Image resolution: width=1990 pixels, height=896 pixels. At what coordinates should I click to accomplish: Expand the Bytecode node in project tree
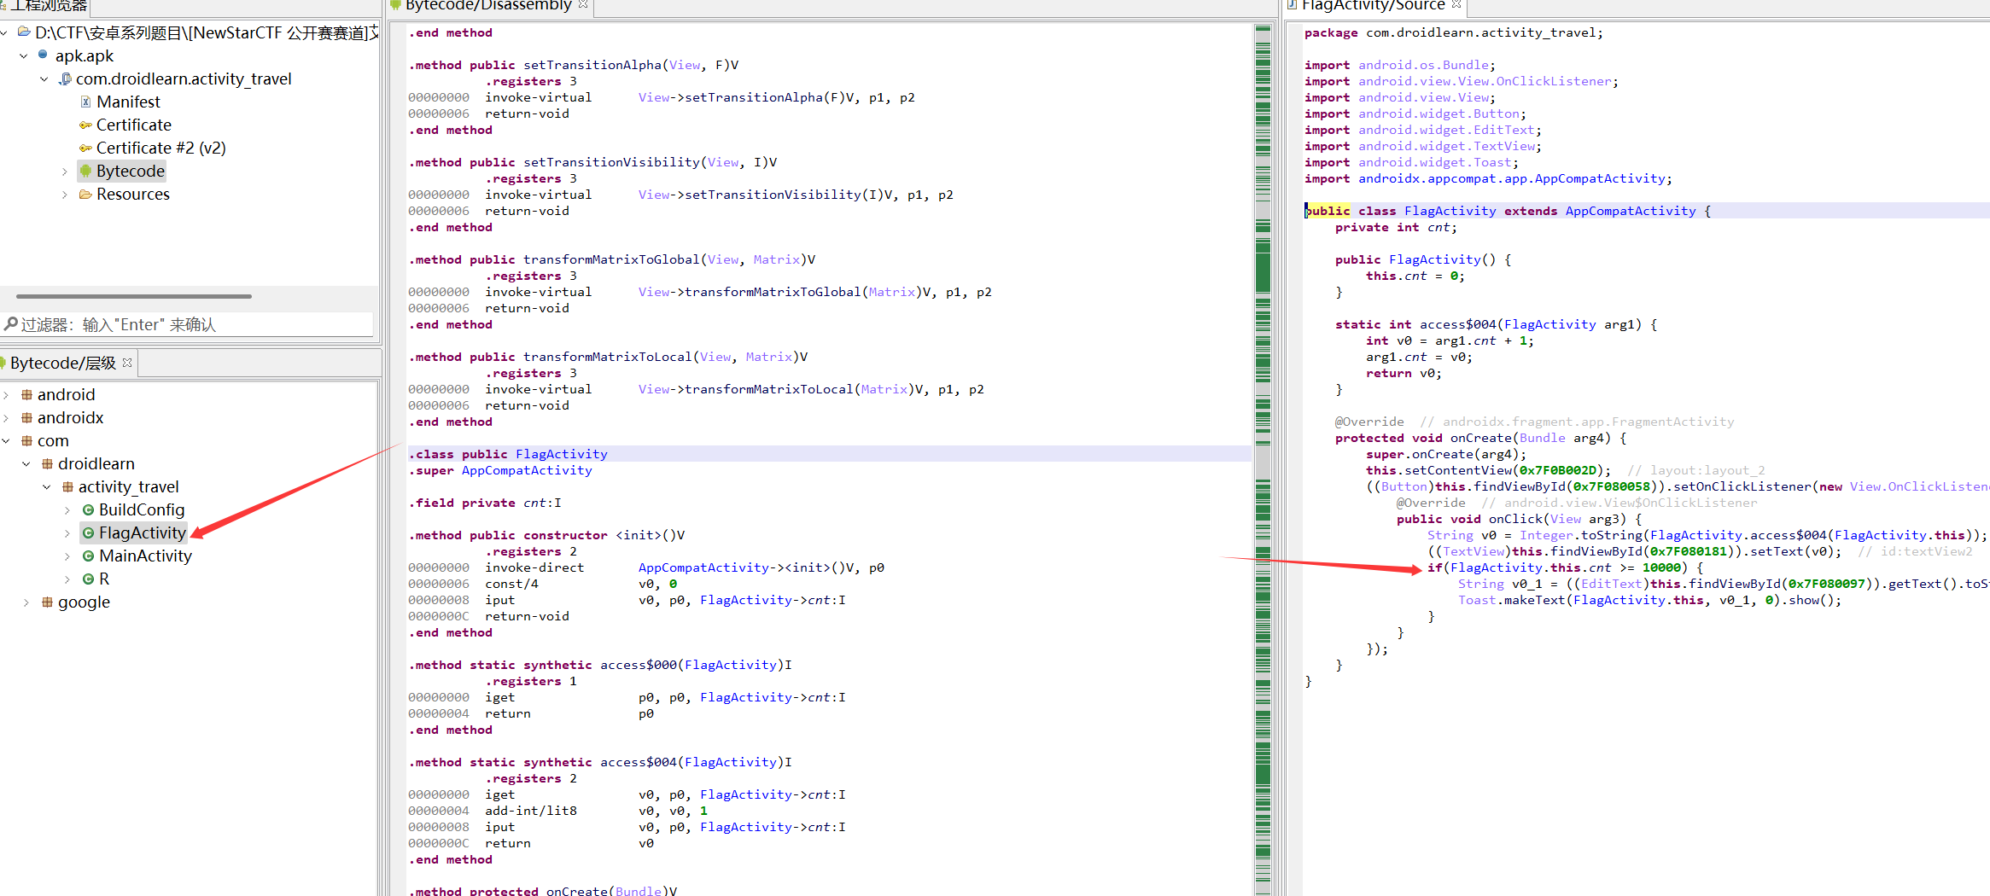click(64, 171)
